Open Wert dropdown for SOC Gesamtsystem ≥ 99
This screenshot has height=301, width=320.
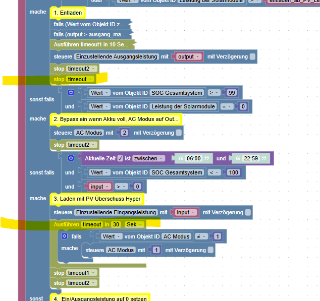tap(99, 93)
